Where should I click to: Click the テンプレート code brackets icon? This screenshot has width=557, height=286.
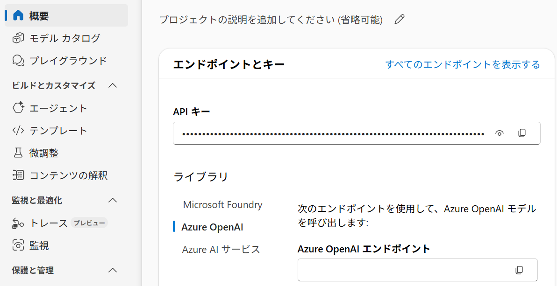[x=18, y=130]
